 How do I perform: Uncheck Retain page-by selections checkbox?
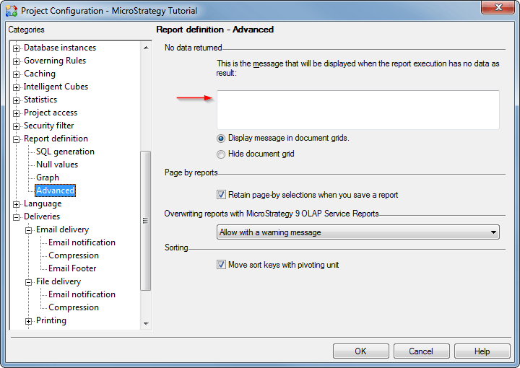tap(221, 194)
